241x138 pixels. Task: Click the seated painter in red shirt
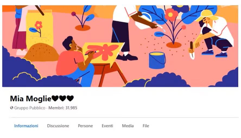pyautogui.click(x=75, y=61)
